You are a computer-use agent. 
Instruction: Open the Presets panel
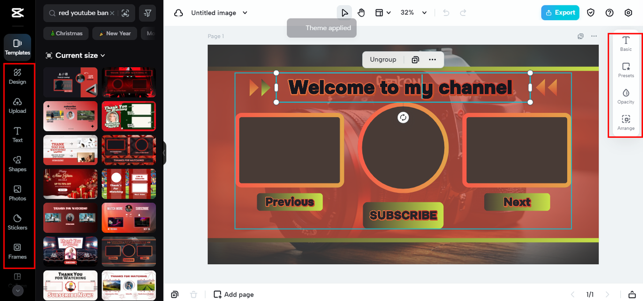[626, 70]
